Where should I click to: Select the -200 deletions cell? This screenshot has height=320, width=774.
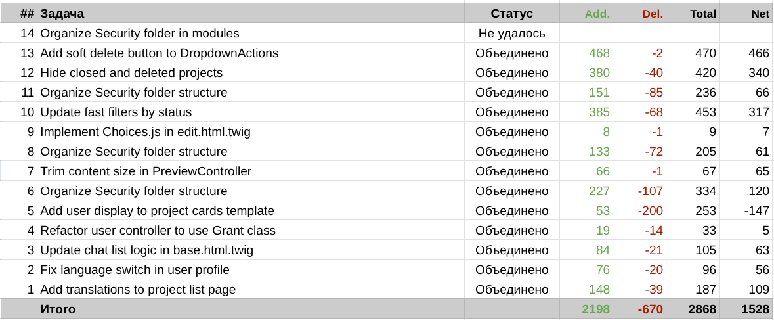(x=650, y=211)
